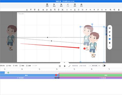Open the three-dots options on purple timeline track
This screenshot has width=122, height=95.
pyautogui.click(x=58, y=78)
